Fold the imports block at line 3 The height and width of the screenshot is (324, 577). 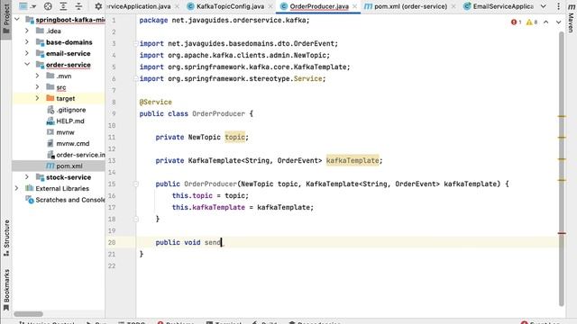pos(136,44)
